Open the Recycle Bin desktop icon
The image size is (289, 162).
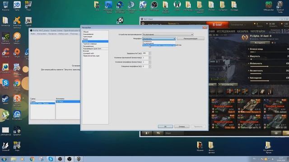point(5,6)
